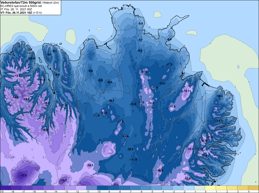Select the -12.5 temperature value

click(x=204, y=156)
